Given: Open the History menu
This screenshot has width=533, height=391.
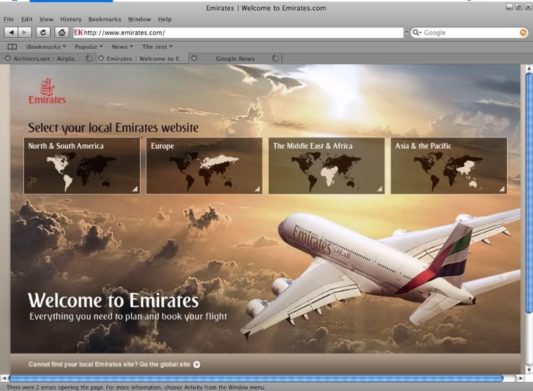Looking at the screenshot, I should 71,19.
